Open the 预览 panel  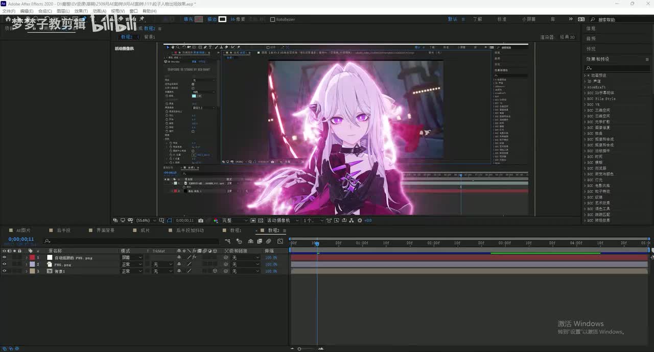(591, 49)
